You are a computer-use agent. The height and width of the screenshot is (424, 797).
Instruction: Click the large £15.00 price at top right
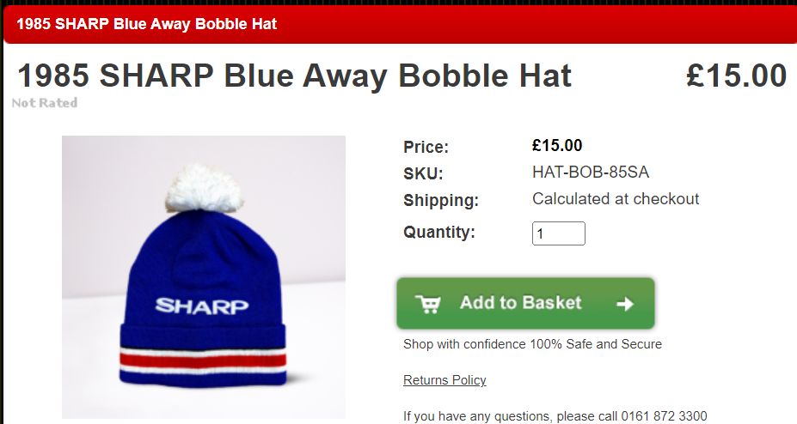click(x=737, y=76)
